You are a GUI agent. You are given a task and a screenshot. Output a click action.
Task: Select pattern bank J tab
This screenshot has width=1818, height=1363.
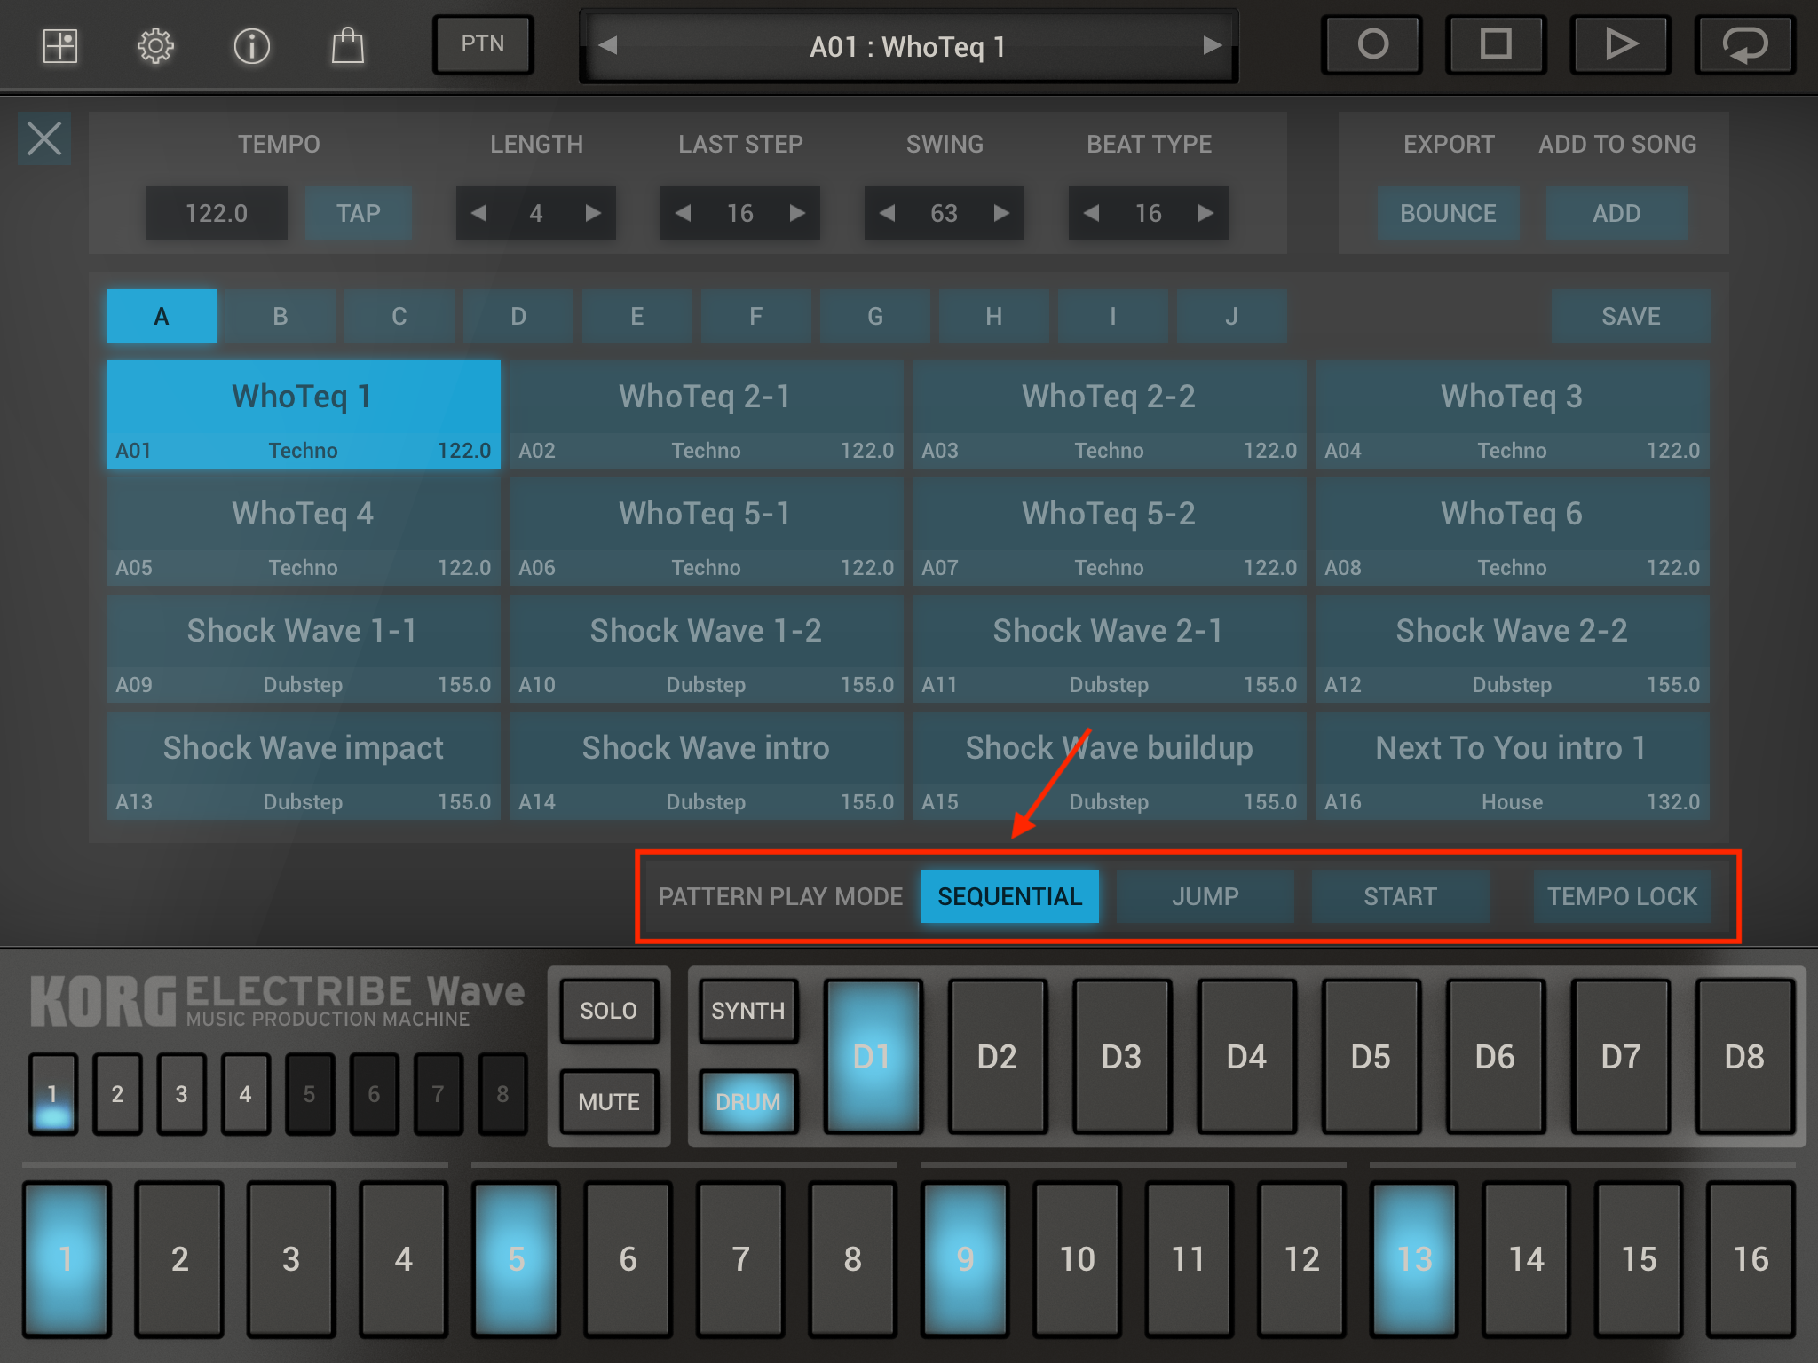click(1232, 316)
